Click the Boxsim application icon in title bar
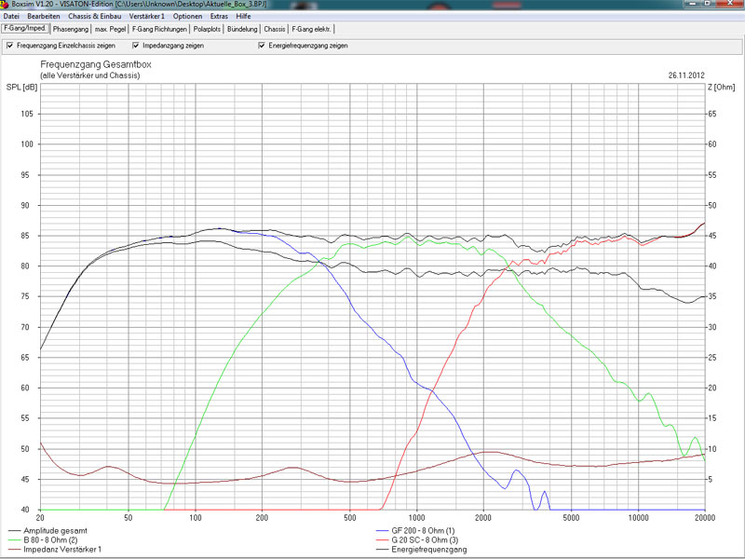This screenshot has height=559, width=745. [6, 5]
